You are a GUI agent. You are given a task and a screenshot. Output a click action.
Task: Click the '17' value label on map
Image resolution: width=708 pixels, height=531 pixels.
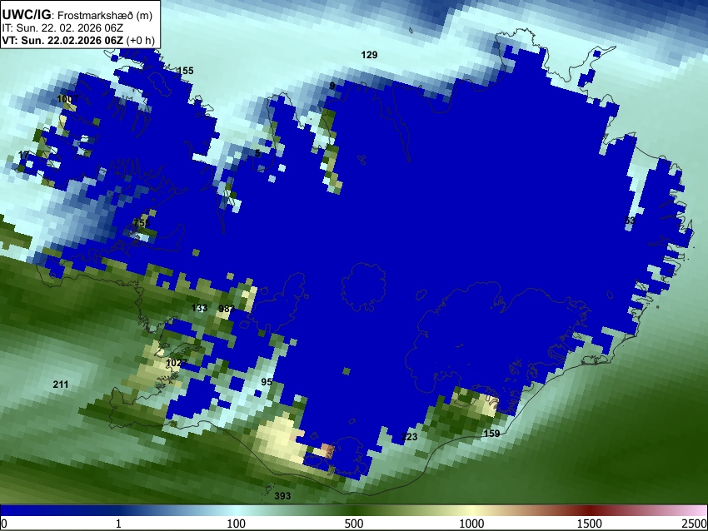(24, 156)
